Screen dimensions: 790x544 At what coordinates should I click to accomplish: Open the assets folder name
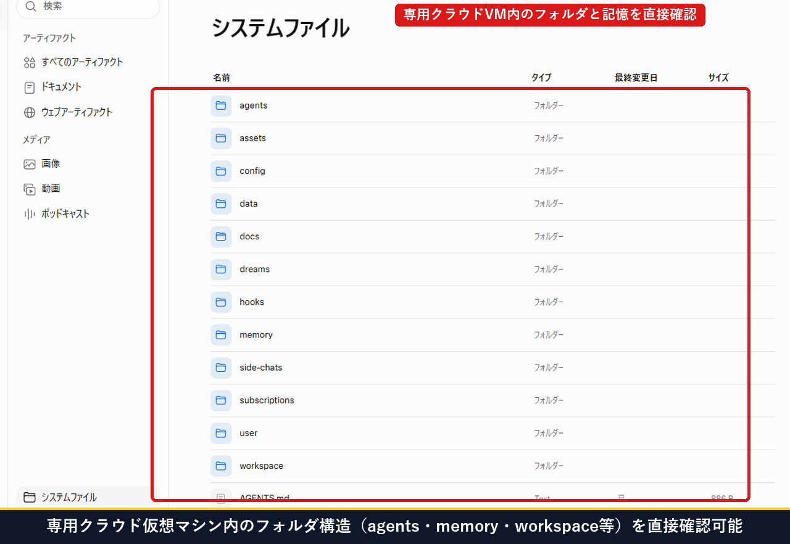253,138
